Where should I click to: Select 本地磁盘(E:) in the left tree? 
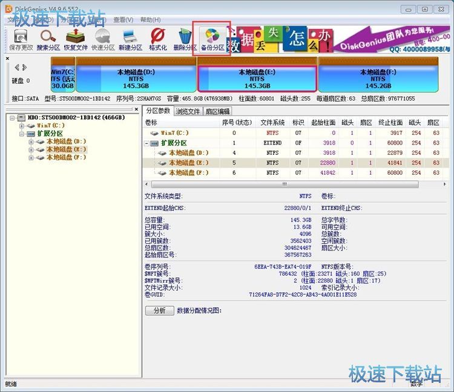click(x=67, y=149)
